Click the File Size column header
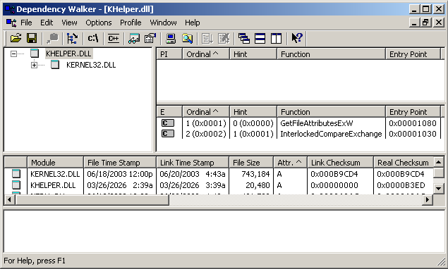 [251, 162]
